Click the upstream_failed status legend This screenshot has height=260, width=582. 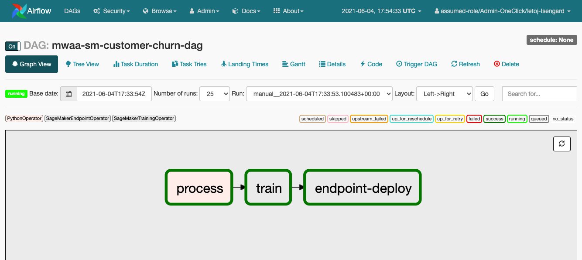click(x=369, y=119)
